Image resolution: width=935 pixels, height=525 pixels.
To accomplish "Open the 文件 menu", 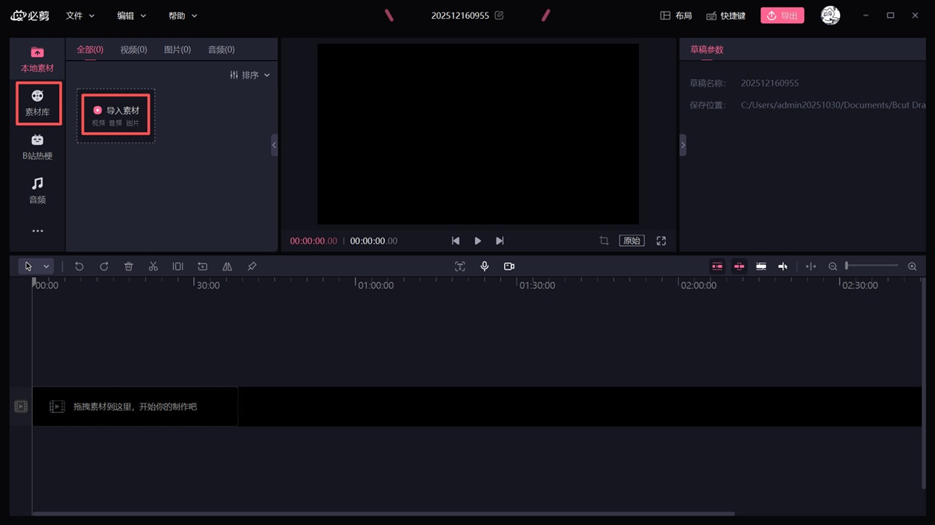I will point(79,16).
